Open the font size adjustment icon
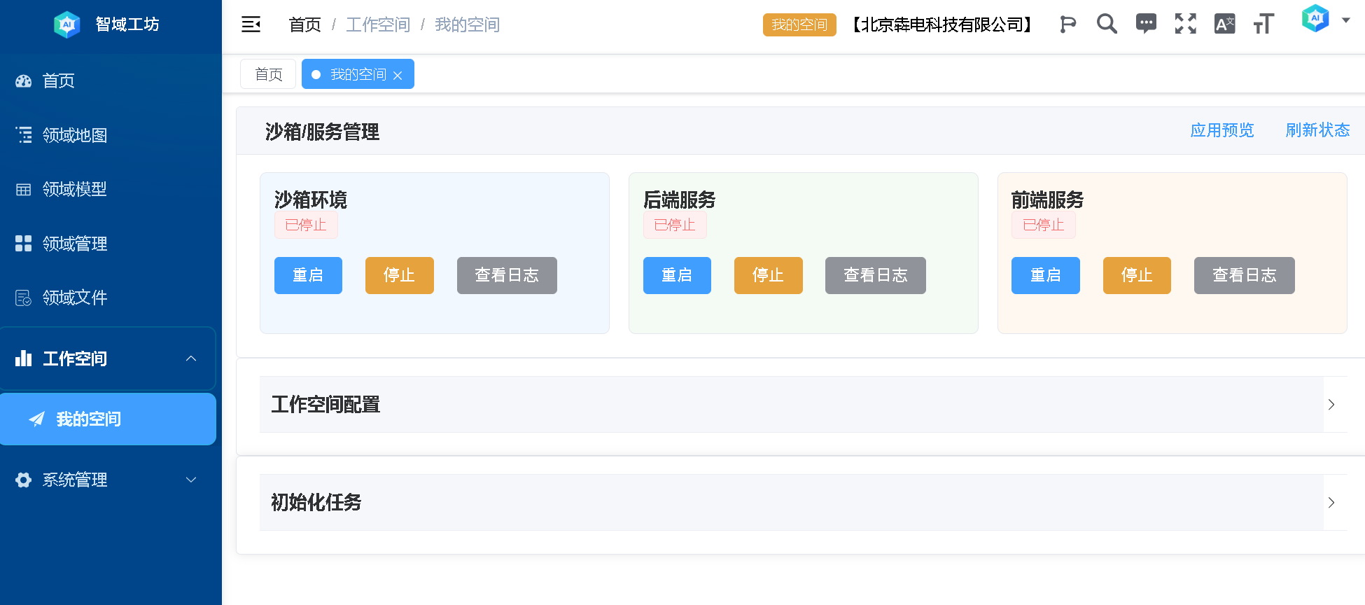The height and width of the screenshot is (605, 1365). click(1263, 24)
